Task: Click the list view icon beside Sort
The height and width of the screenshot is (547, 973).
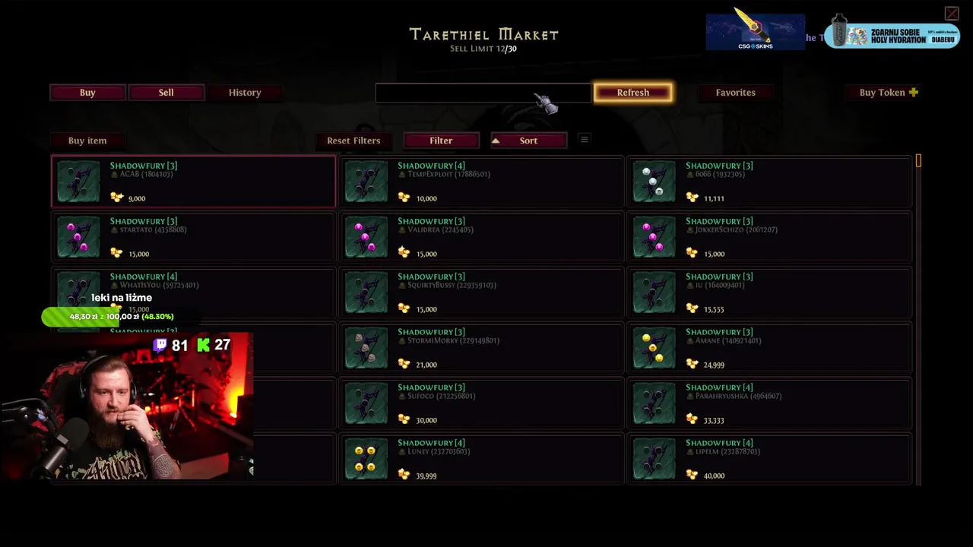Action: pos(584,139)
